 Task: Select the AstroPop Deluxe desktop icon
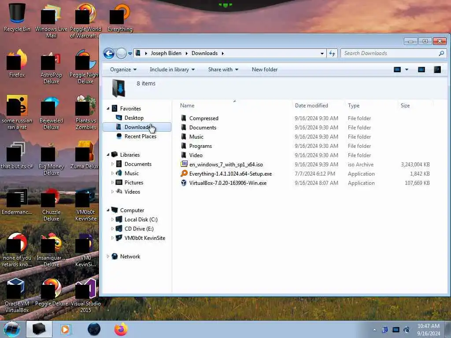click(x=51, y=67)
